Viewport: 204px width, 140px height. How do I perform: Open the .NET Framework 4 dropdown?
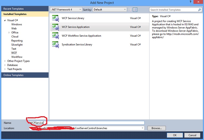coord(66,10)
